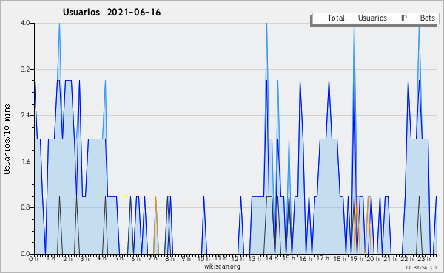
Task: Click the y-axis value 1.6
Action: [25, 162]
